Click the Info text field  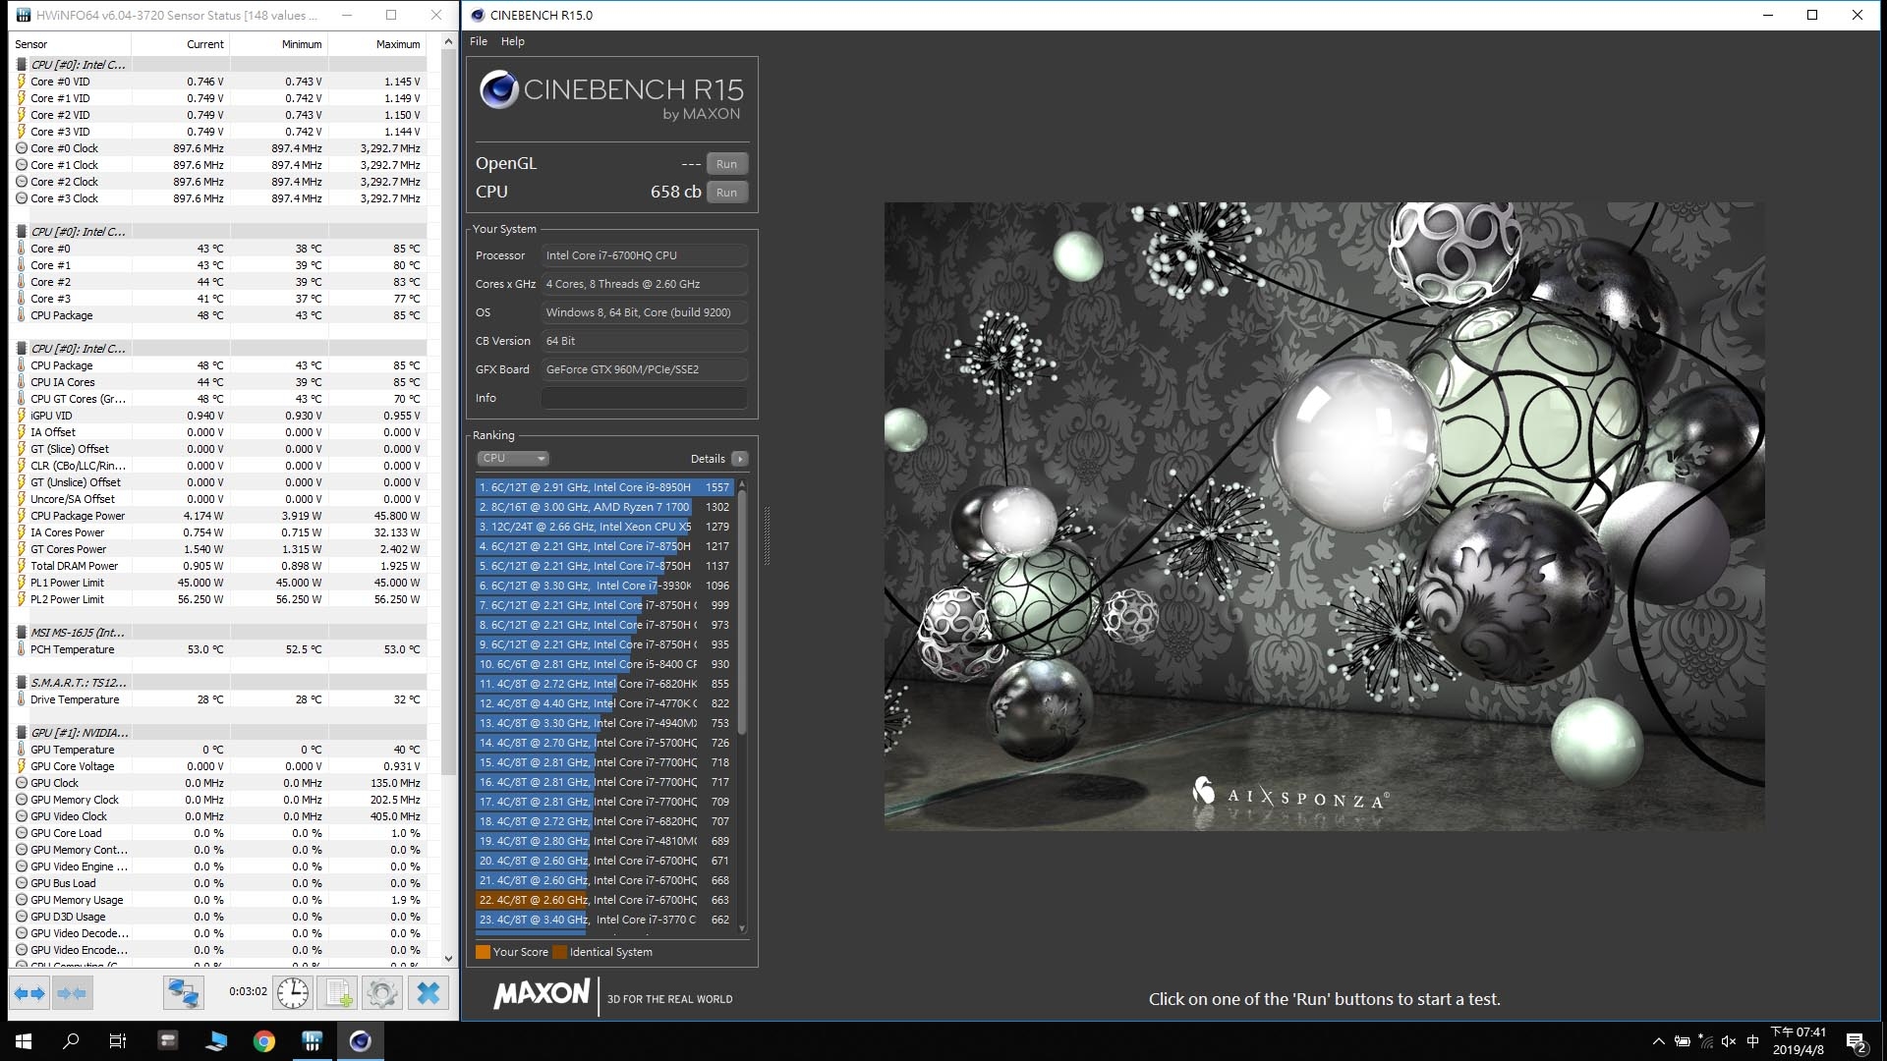[x=644, y=398]
